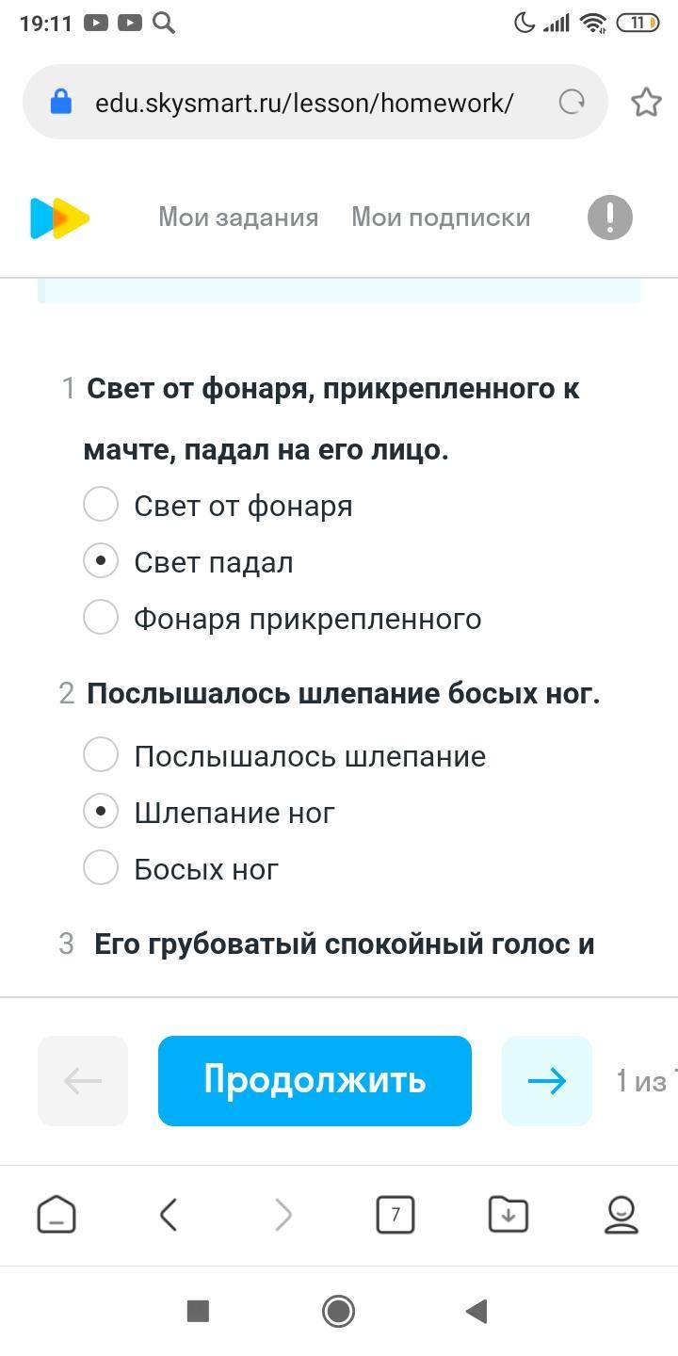
Task: Click the previous task left arrow
Action: click(x=83, y=1080)
